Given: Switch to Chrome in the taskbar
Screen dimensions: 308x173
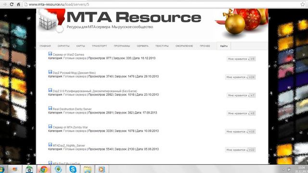Looking at the screenshot, I should click(x=44, y=169).
